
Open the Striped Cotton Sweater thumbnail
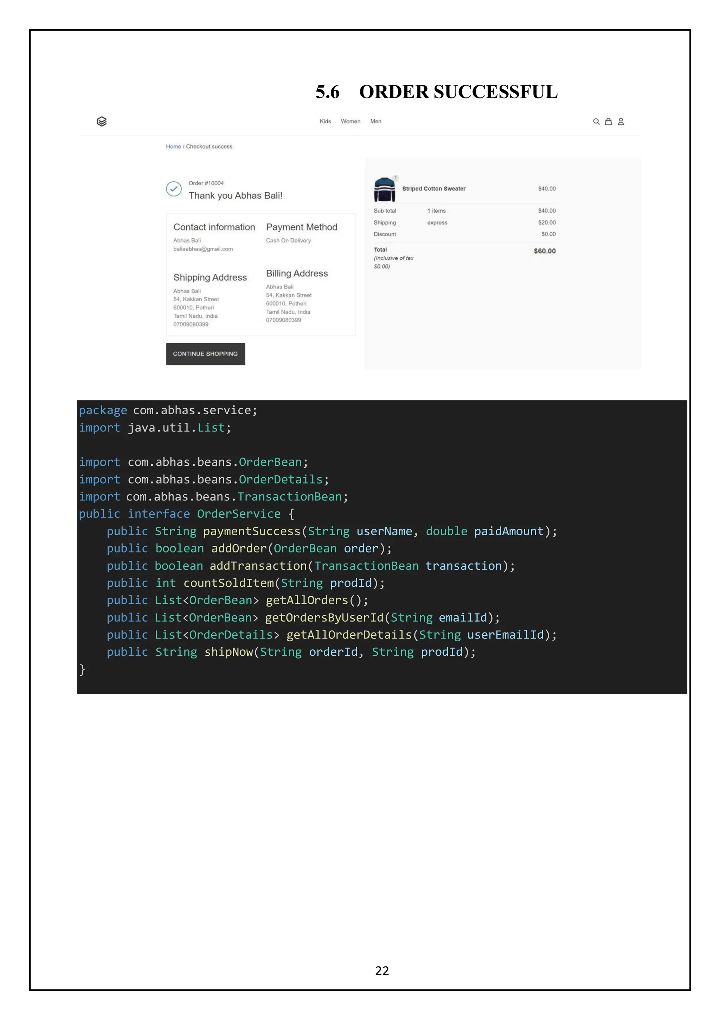[x=385, y=189]
